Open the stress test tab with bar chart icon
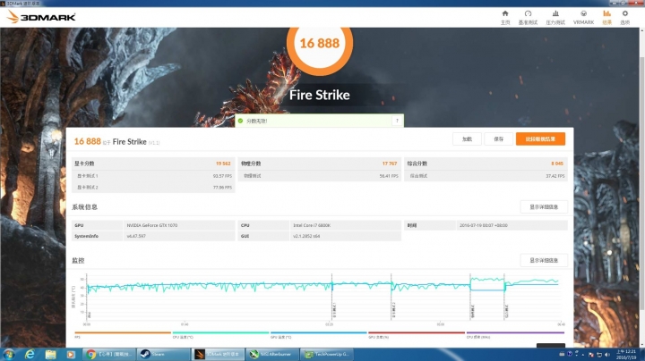The height and width of the screenshot is (361, 645). click(555, 18)
